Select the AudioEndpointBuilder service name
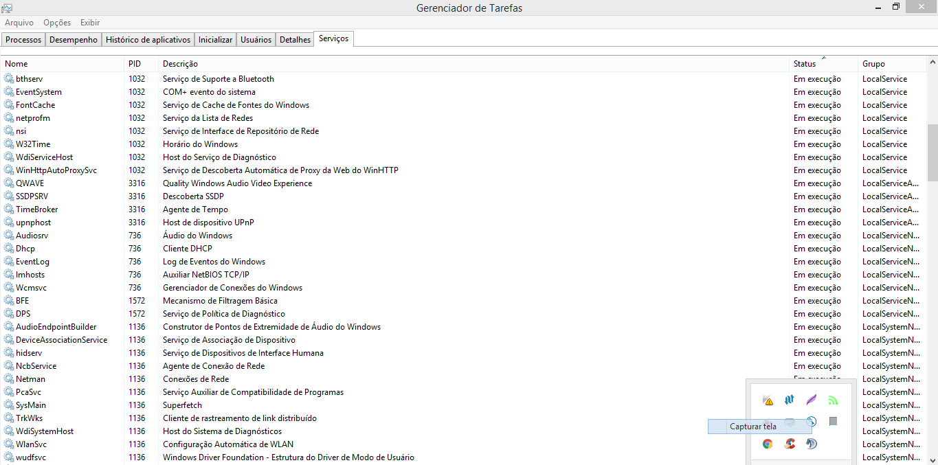The height and width of the screenshot is (465, 938). click(56, 327)
